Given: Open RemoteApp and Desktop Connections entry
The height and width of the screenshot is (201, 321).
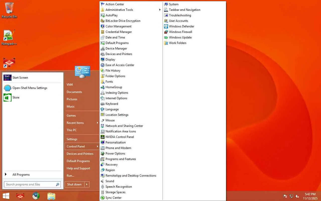Looking at the screenshot, I should tap(131, 176).
